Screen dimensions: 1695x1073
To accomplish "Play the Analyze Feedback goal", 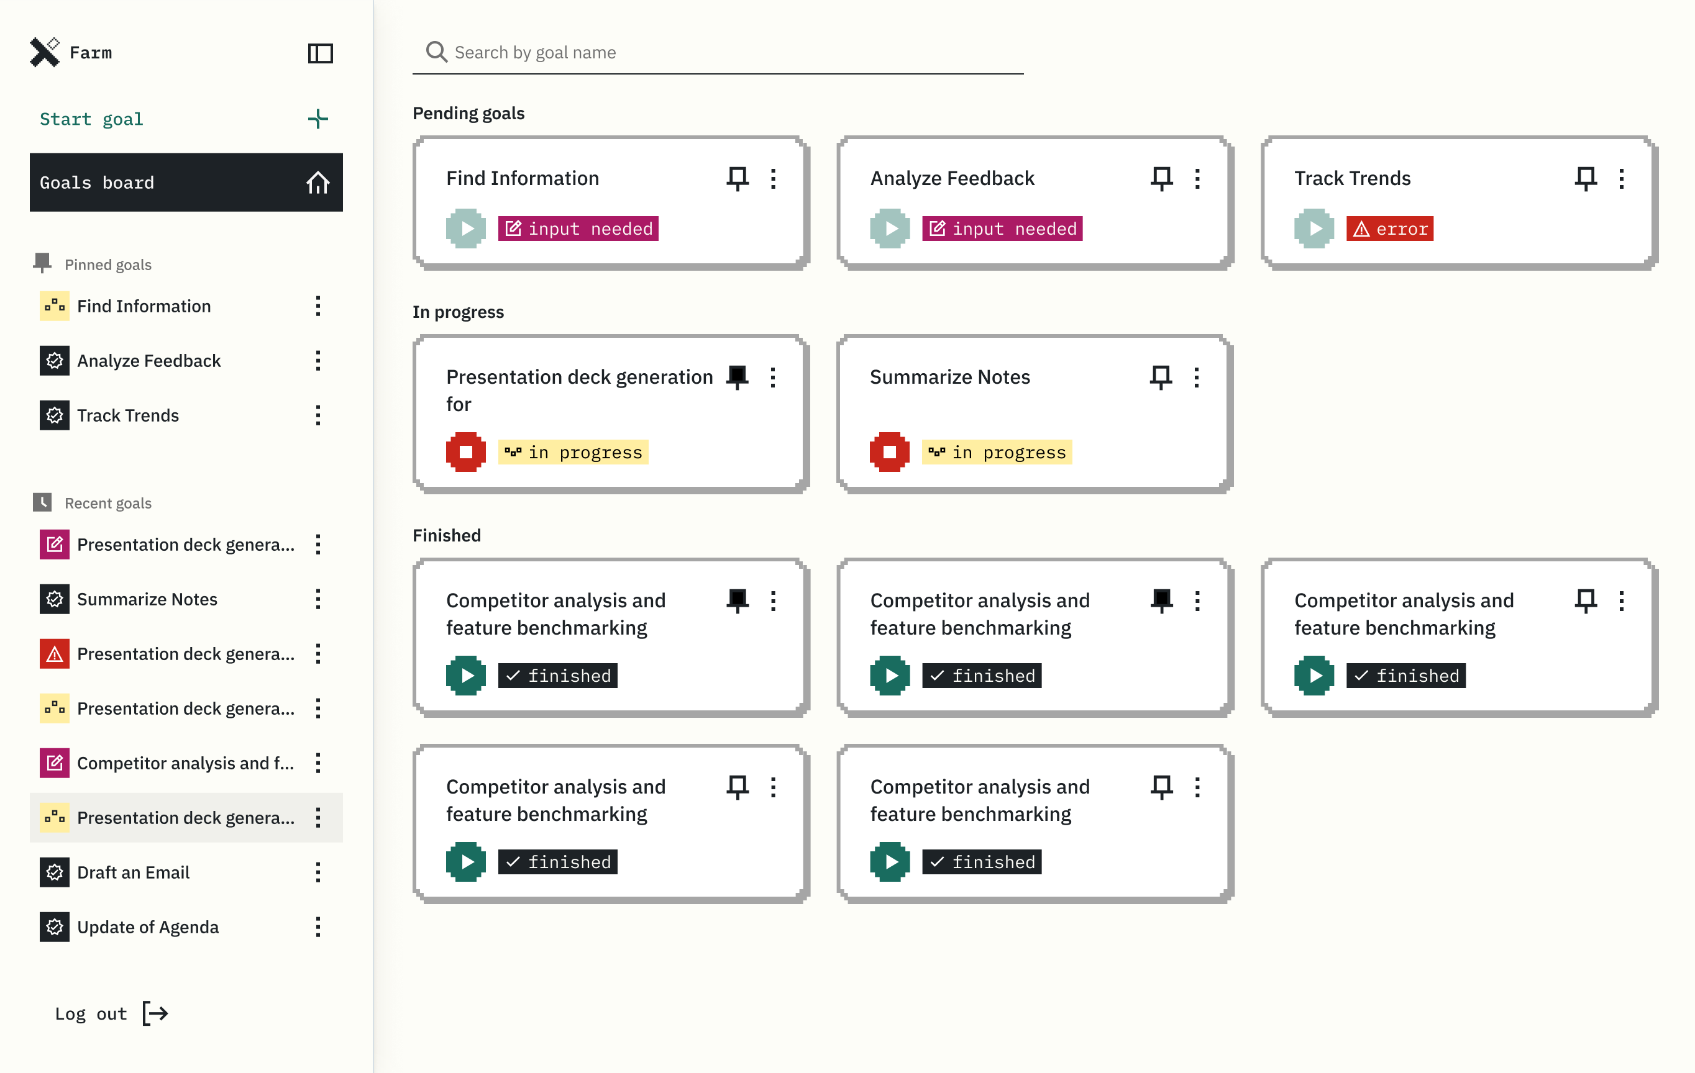I will (890, 229).
